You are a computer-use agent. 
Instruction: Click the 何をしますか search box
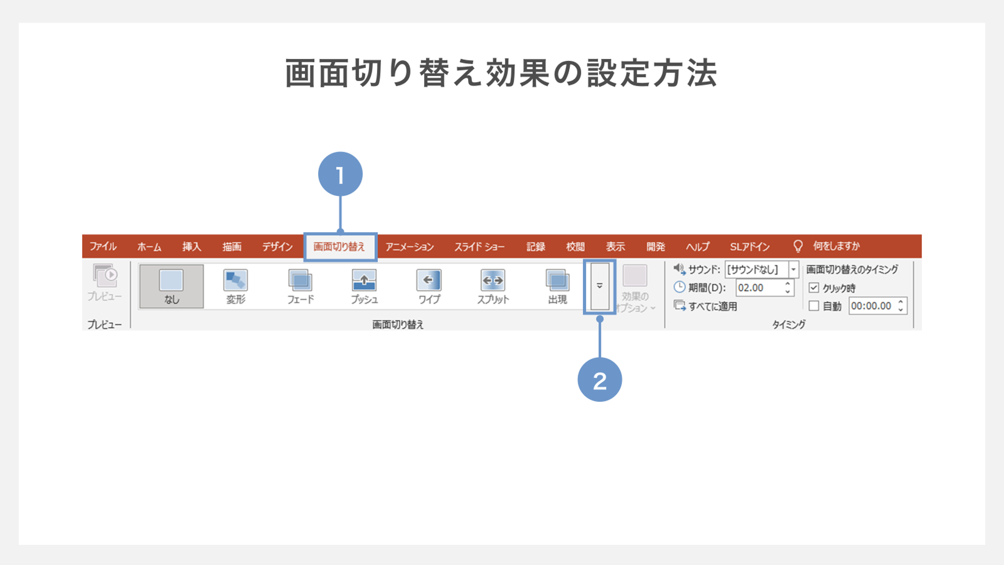point(836,246)
